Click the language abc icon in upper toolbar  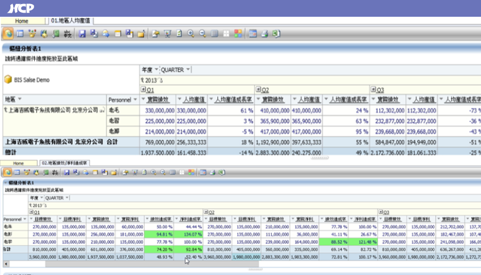click(68, 34)
